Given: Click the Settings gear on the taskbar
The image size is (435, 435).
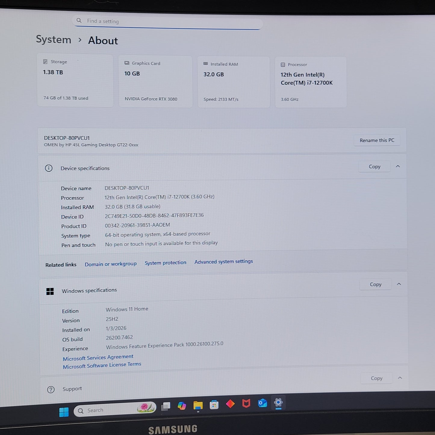Looking at the screenshot, I should [x=278, y=402].
